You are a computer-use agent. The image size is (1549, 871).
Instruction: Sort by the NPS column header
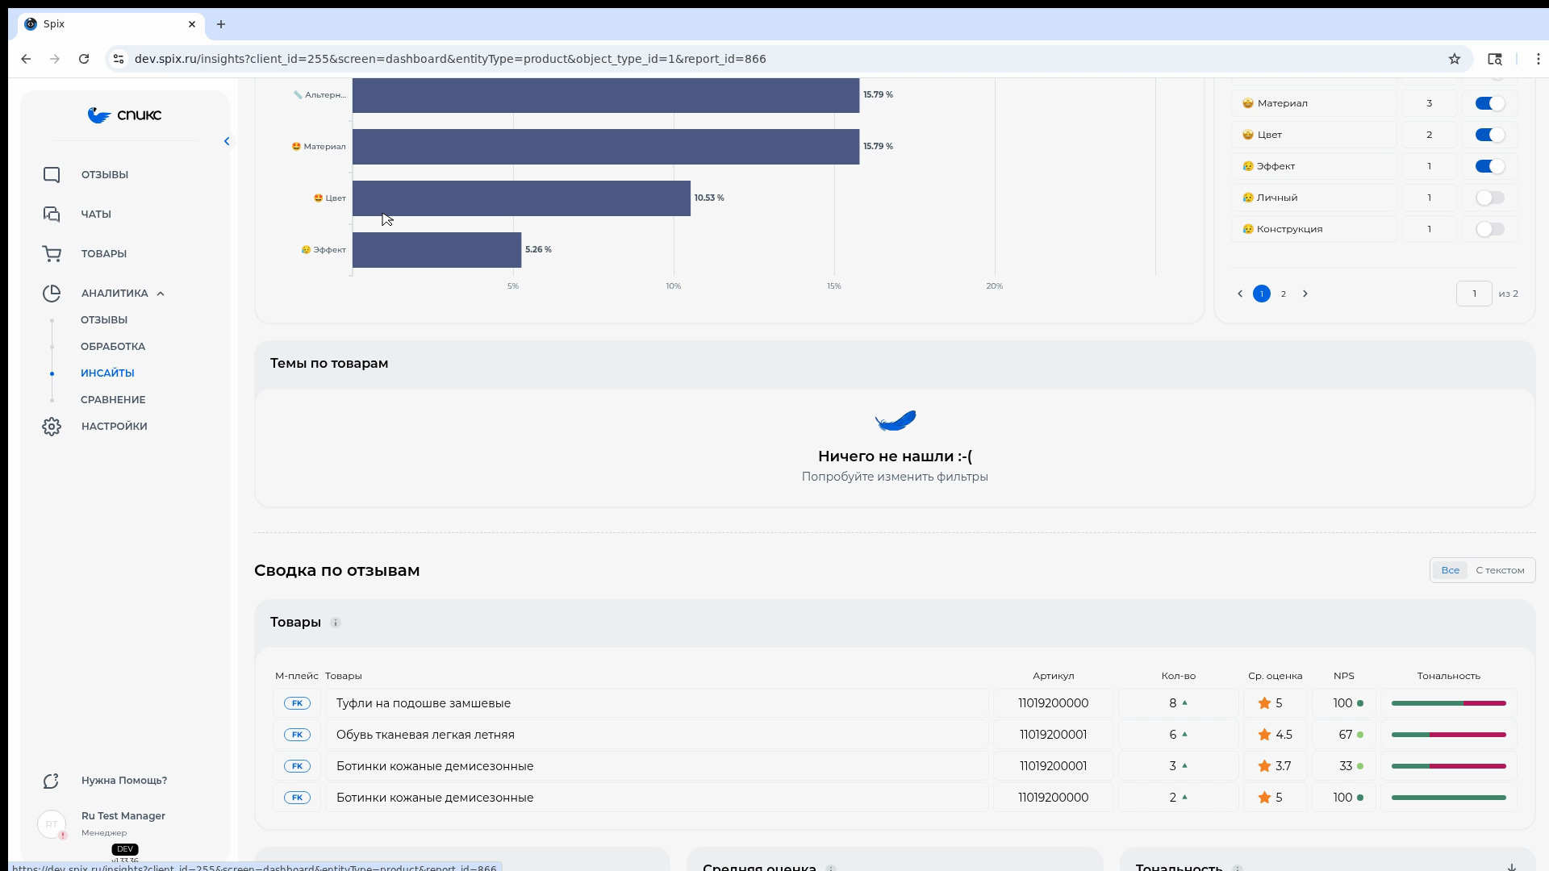[x=1344, y=676]
